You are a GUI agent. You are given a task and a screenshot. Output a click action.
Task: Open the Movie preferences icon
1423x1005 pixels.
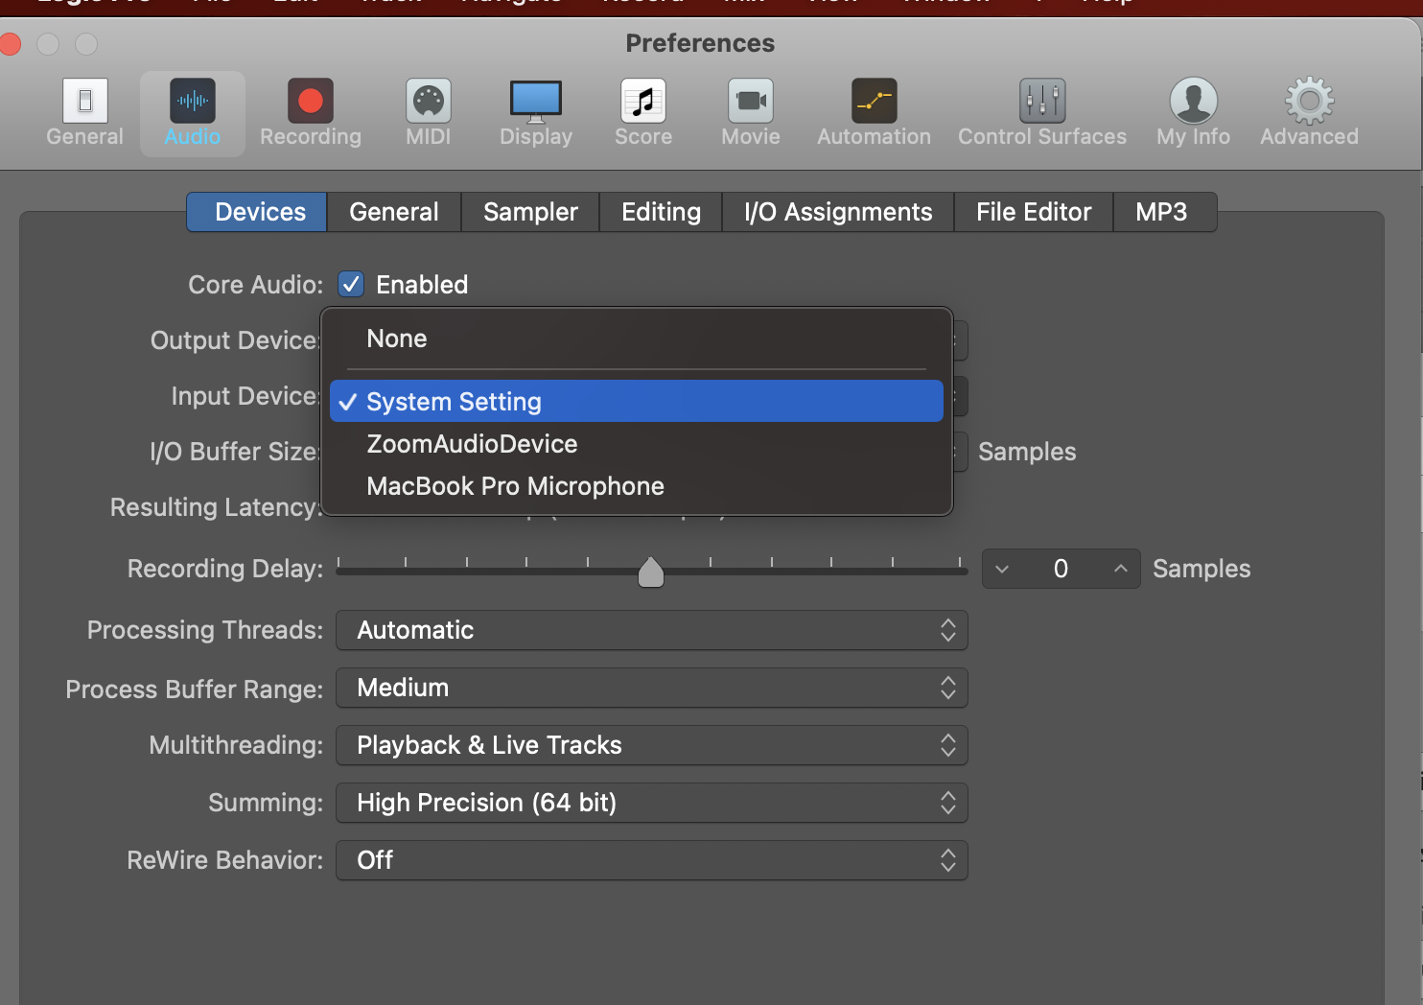pos(749,110)
